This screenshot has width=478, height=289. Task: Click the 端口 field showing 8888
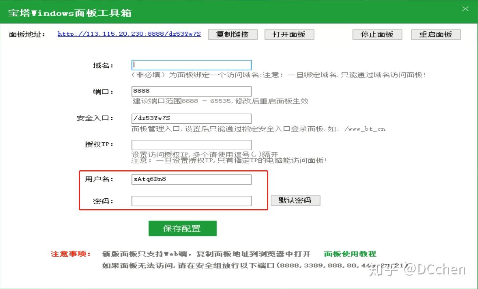(191, 91)
